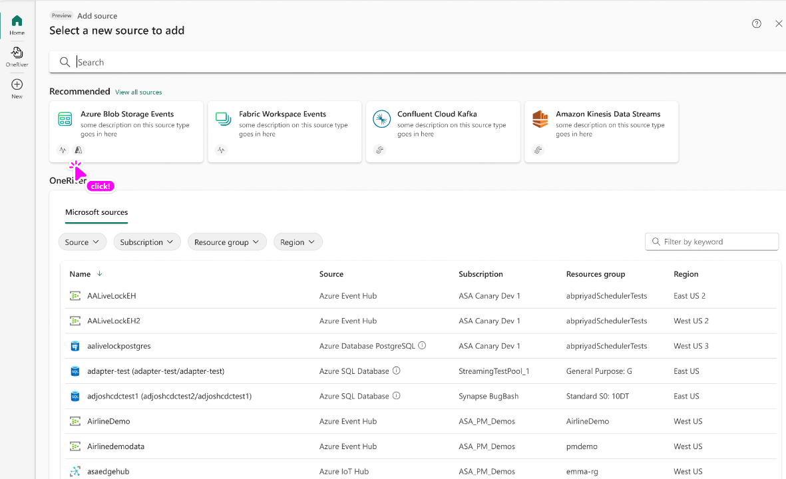786x479 pixels.
Task: Open info icon in adapter-test row
Action: point(397,371)
